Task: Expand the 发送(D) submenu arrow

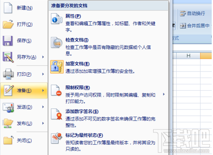Action: (43, 107)
